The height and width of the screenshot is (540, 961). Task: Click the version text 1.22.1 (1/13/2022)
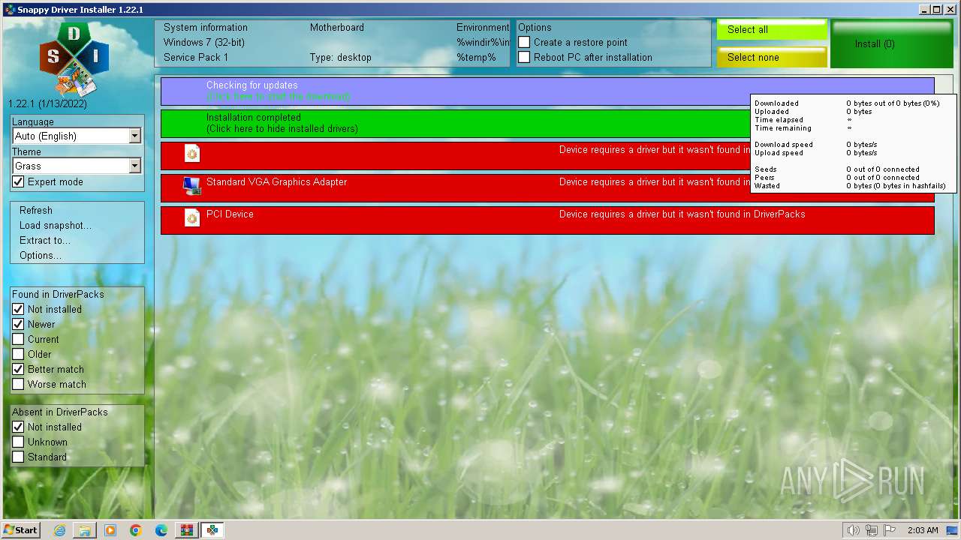click(x=47, y=104)
